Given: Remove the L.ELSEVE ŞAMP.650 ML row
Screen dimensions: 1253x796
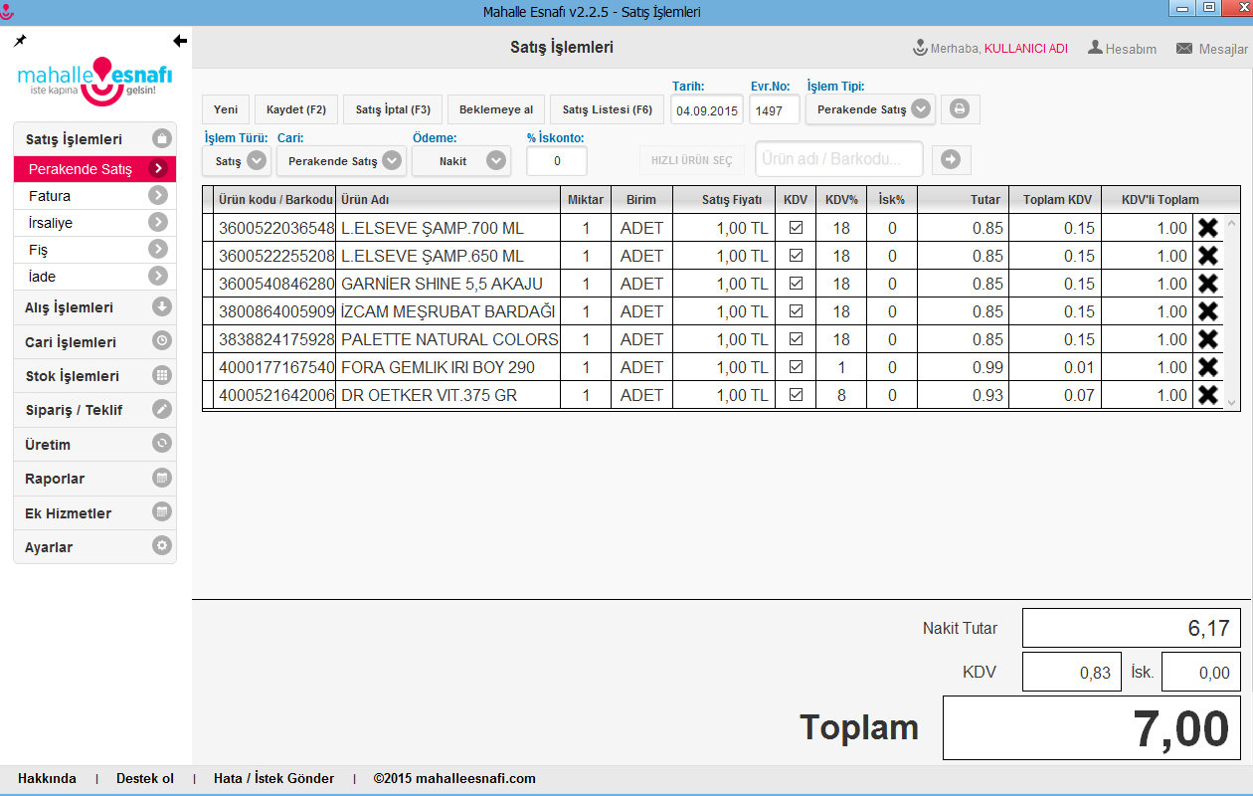Looking at the screenshot, I should tap(1208, 256).
